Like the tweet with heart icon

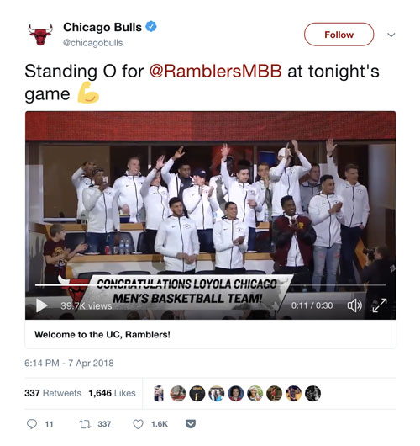(x=138, y=424)
